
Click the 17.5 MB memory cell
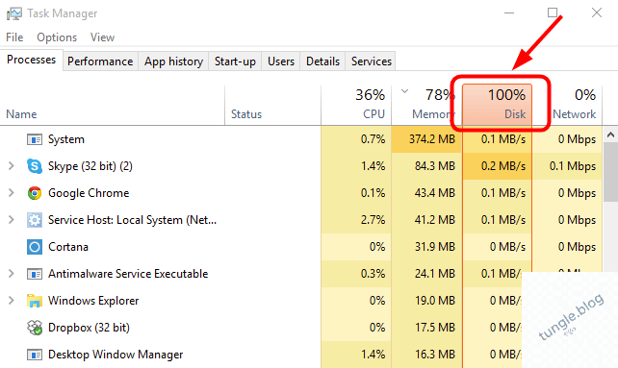426,328
